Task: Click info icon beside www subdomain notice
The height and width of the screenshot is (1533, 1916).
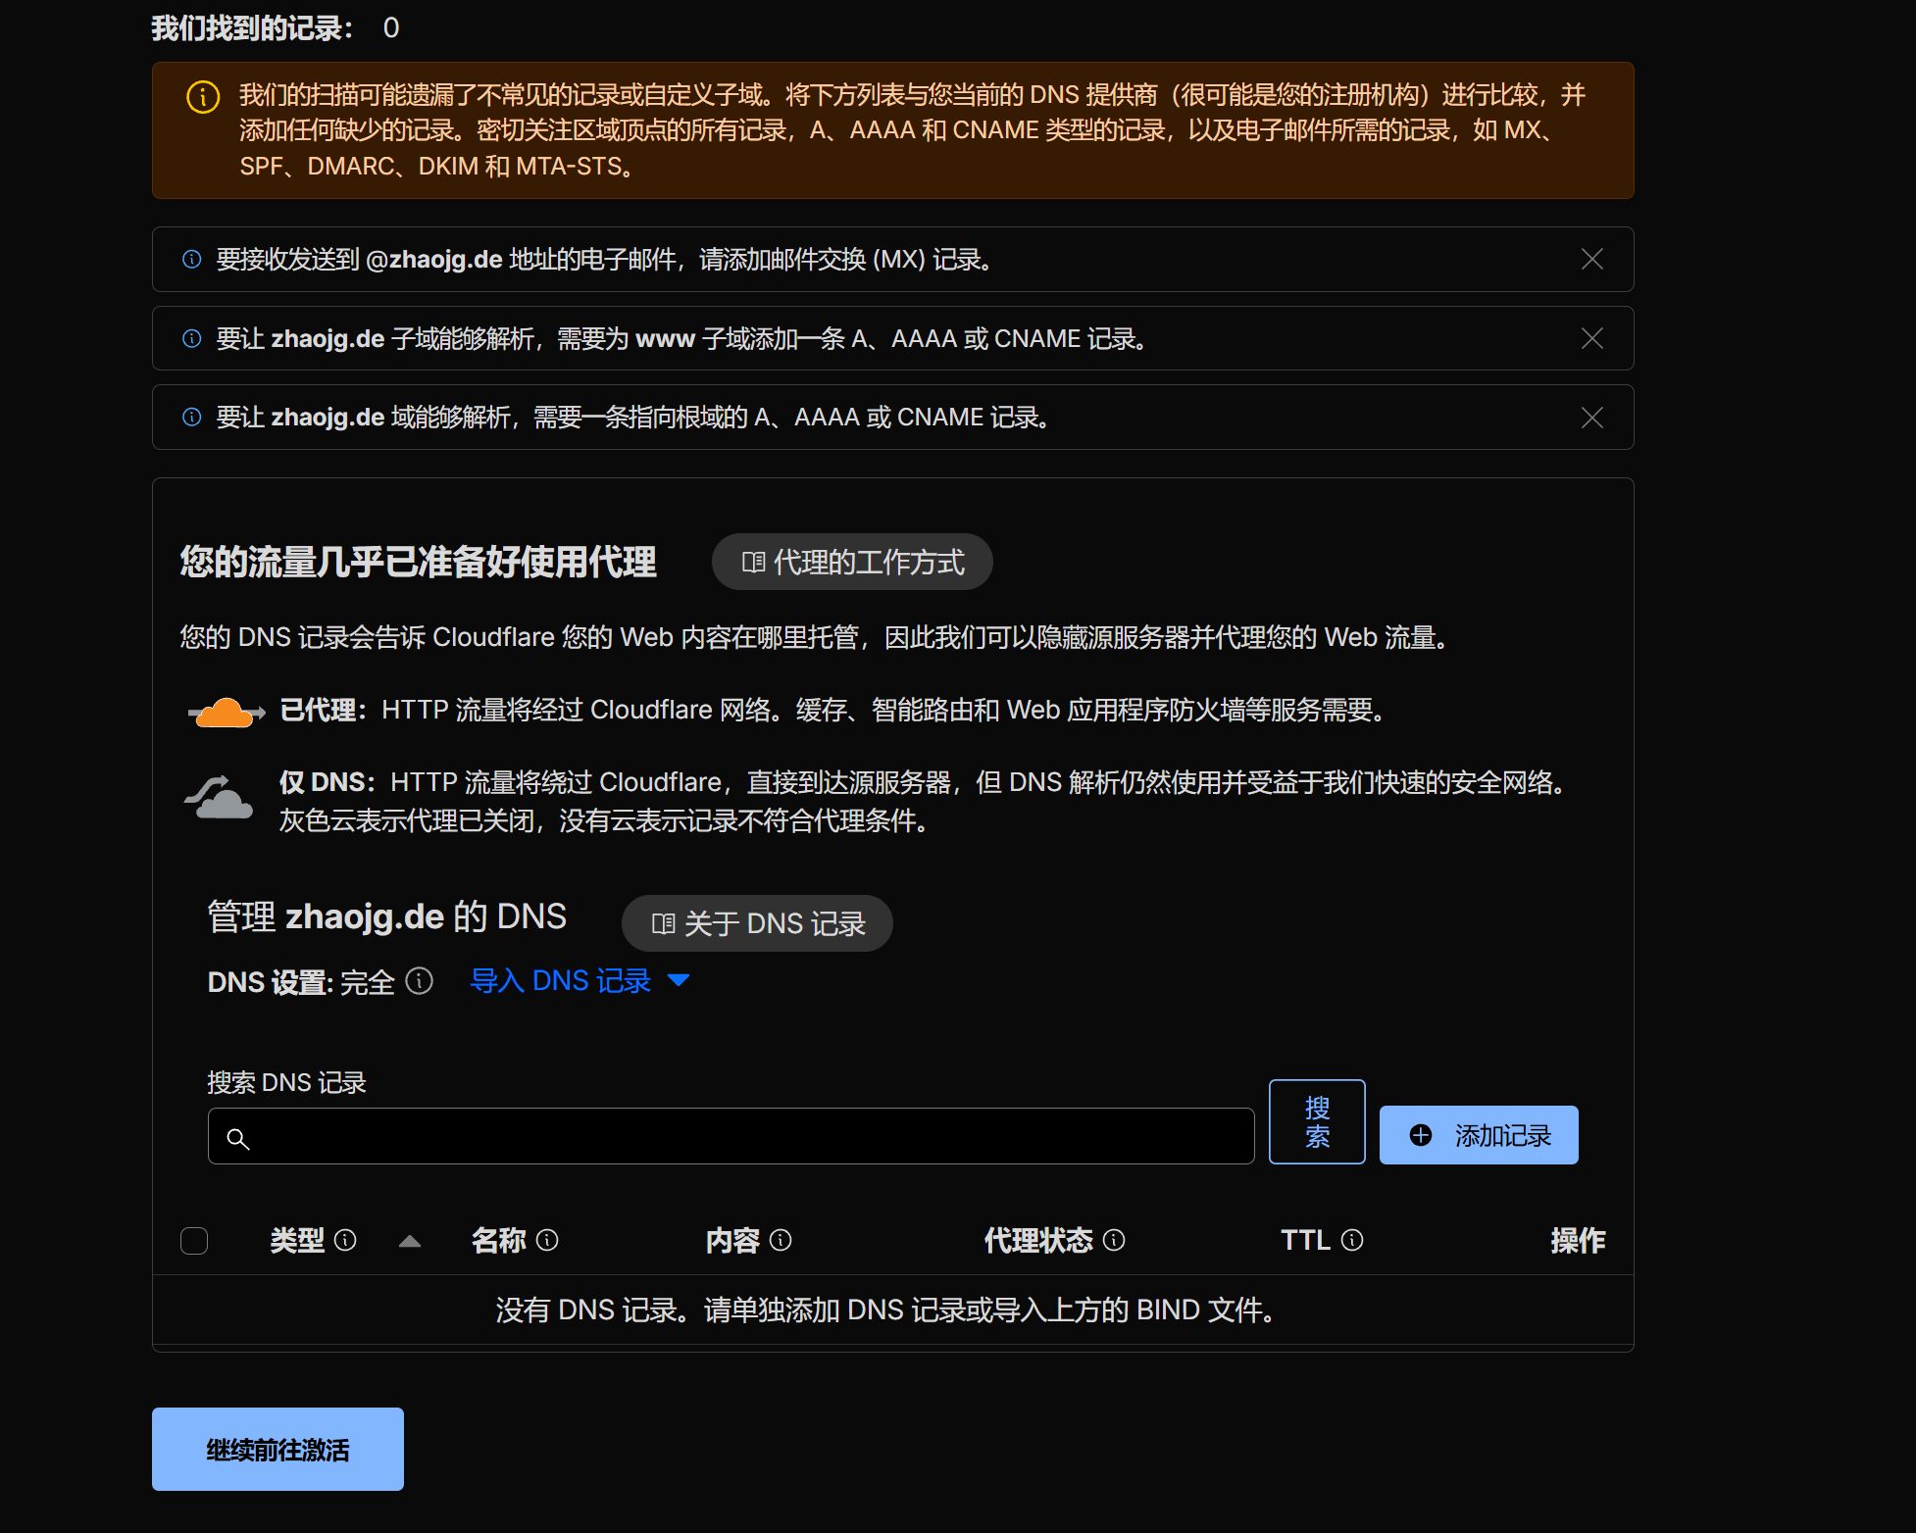Action: (x=192, y=338)
